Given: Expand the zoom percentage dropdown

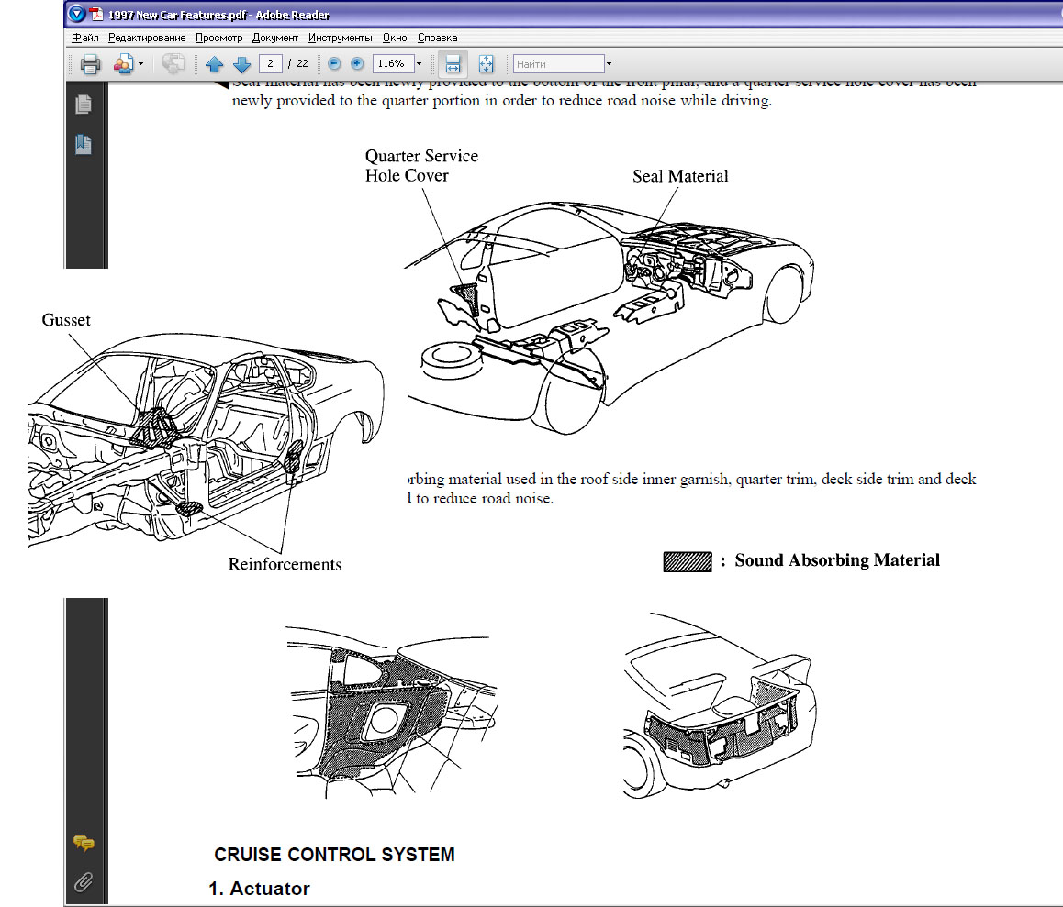Looking at the screenshot, I should point(419,64).
